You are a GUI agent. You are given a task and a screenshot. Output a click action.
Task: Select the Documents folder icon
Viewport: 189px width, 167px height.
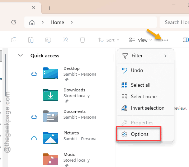[x=51, y=116]
